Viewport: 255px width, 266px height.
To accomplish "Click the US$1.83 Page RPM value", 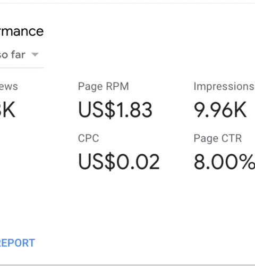I will point(115,110).
